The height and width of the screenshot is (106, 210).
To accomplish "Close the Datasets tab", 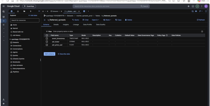I will click(61, 11).
